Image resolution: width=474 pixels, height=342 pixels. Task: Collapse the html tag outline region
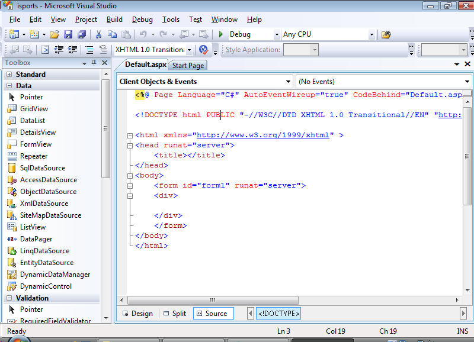click(x=130, y=135)
